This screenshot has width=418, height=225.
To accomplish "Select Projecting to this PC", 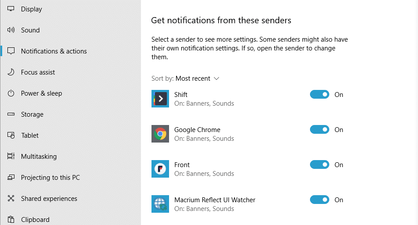I will tap(50, 178).
